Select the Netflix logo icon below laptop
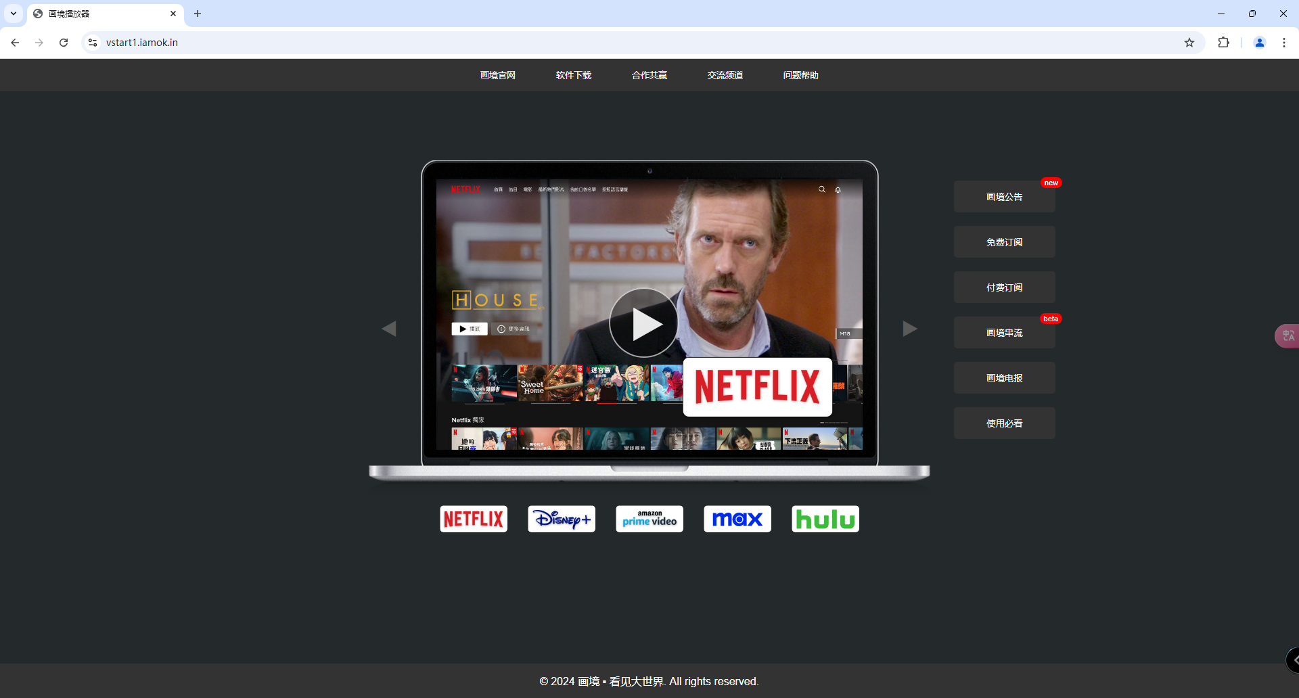The image size is (1299, 698). pyautogui.click(x=474, y=519)
